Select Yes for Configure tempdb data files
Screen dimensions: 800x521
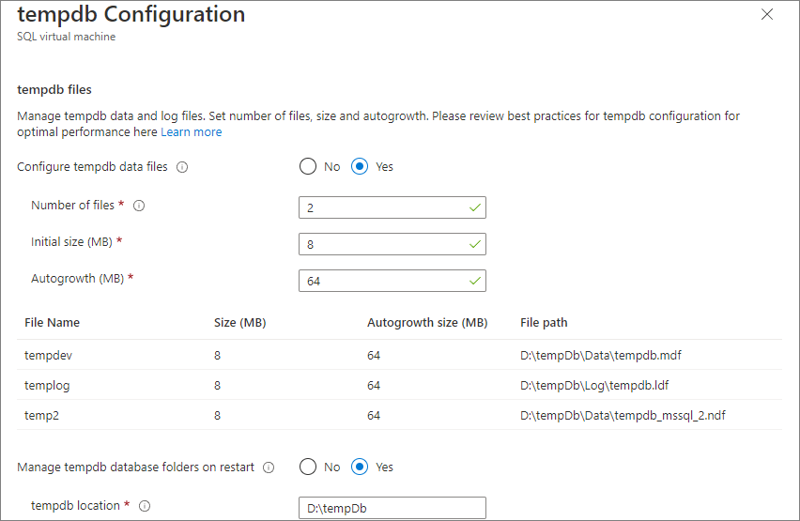[x=360, y=167]
